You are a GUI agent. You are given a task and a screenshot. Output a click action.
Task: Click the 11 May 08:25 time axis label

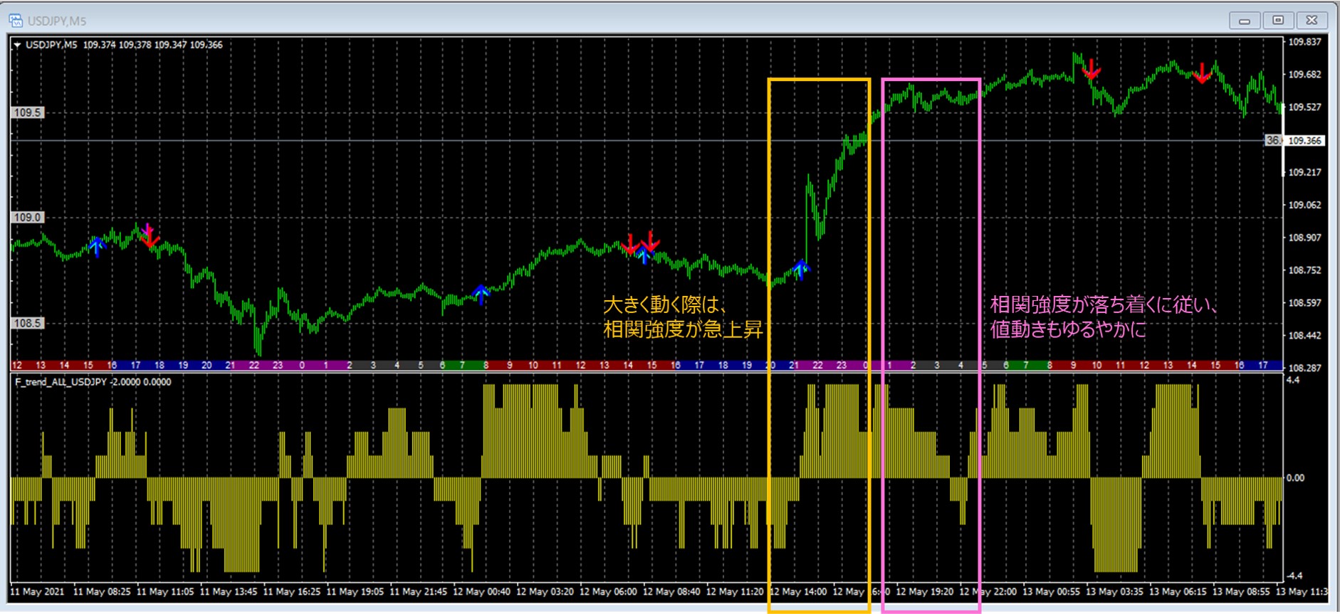pyautogui.click(x=102, y=592)
